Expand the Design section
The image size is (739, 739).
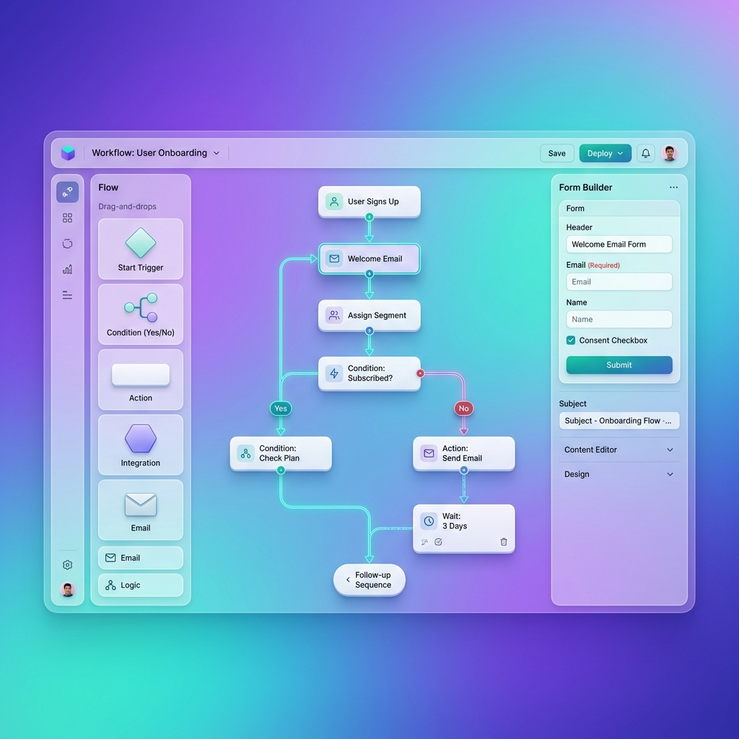point(618,474)
